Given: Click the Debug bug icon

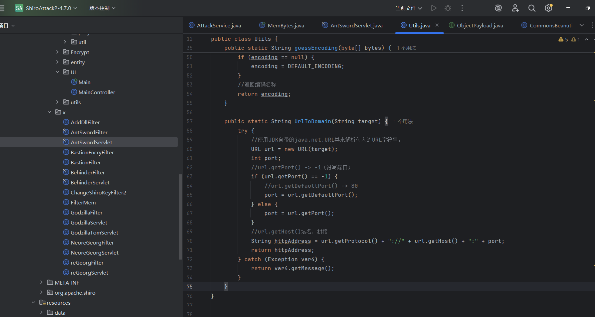Looking at the screenshot, I should point(448,8).
